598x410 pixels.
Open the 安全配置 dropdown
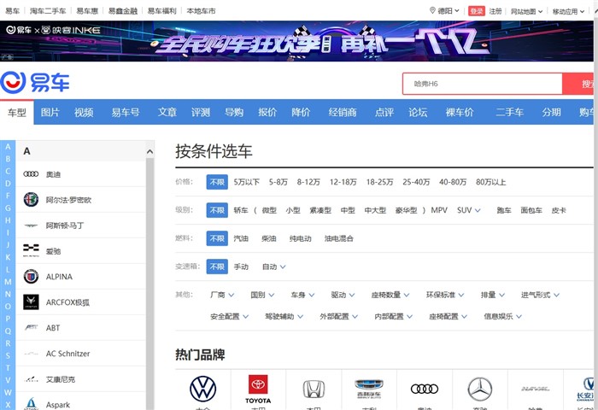tap(229, 316)
